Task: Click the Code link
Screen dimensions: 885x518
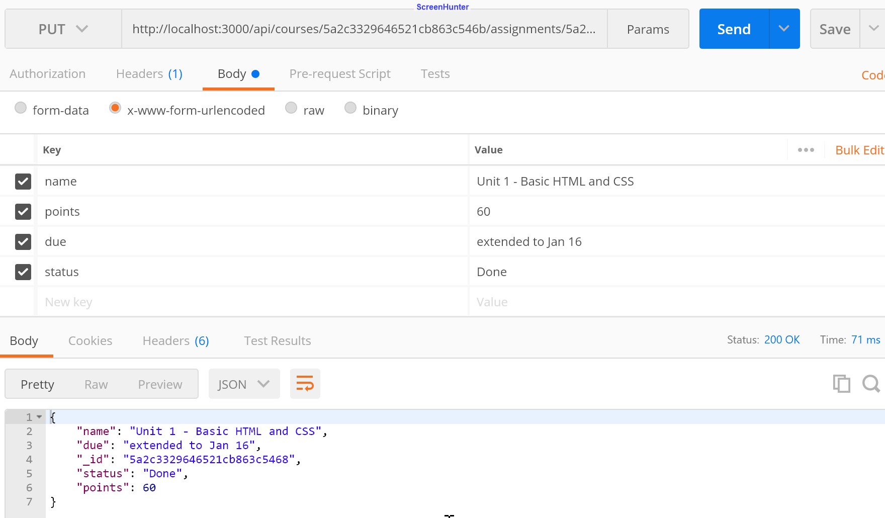Action: pyautogui.click(x=873, y=75)
